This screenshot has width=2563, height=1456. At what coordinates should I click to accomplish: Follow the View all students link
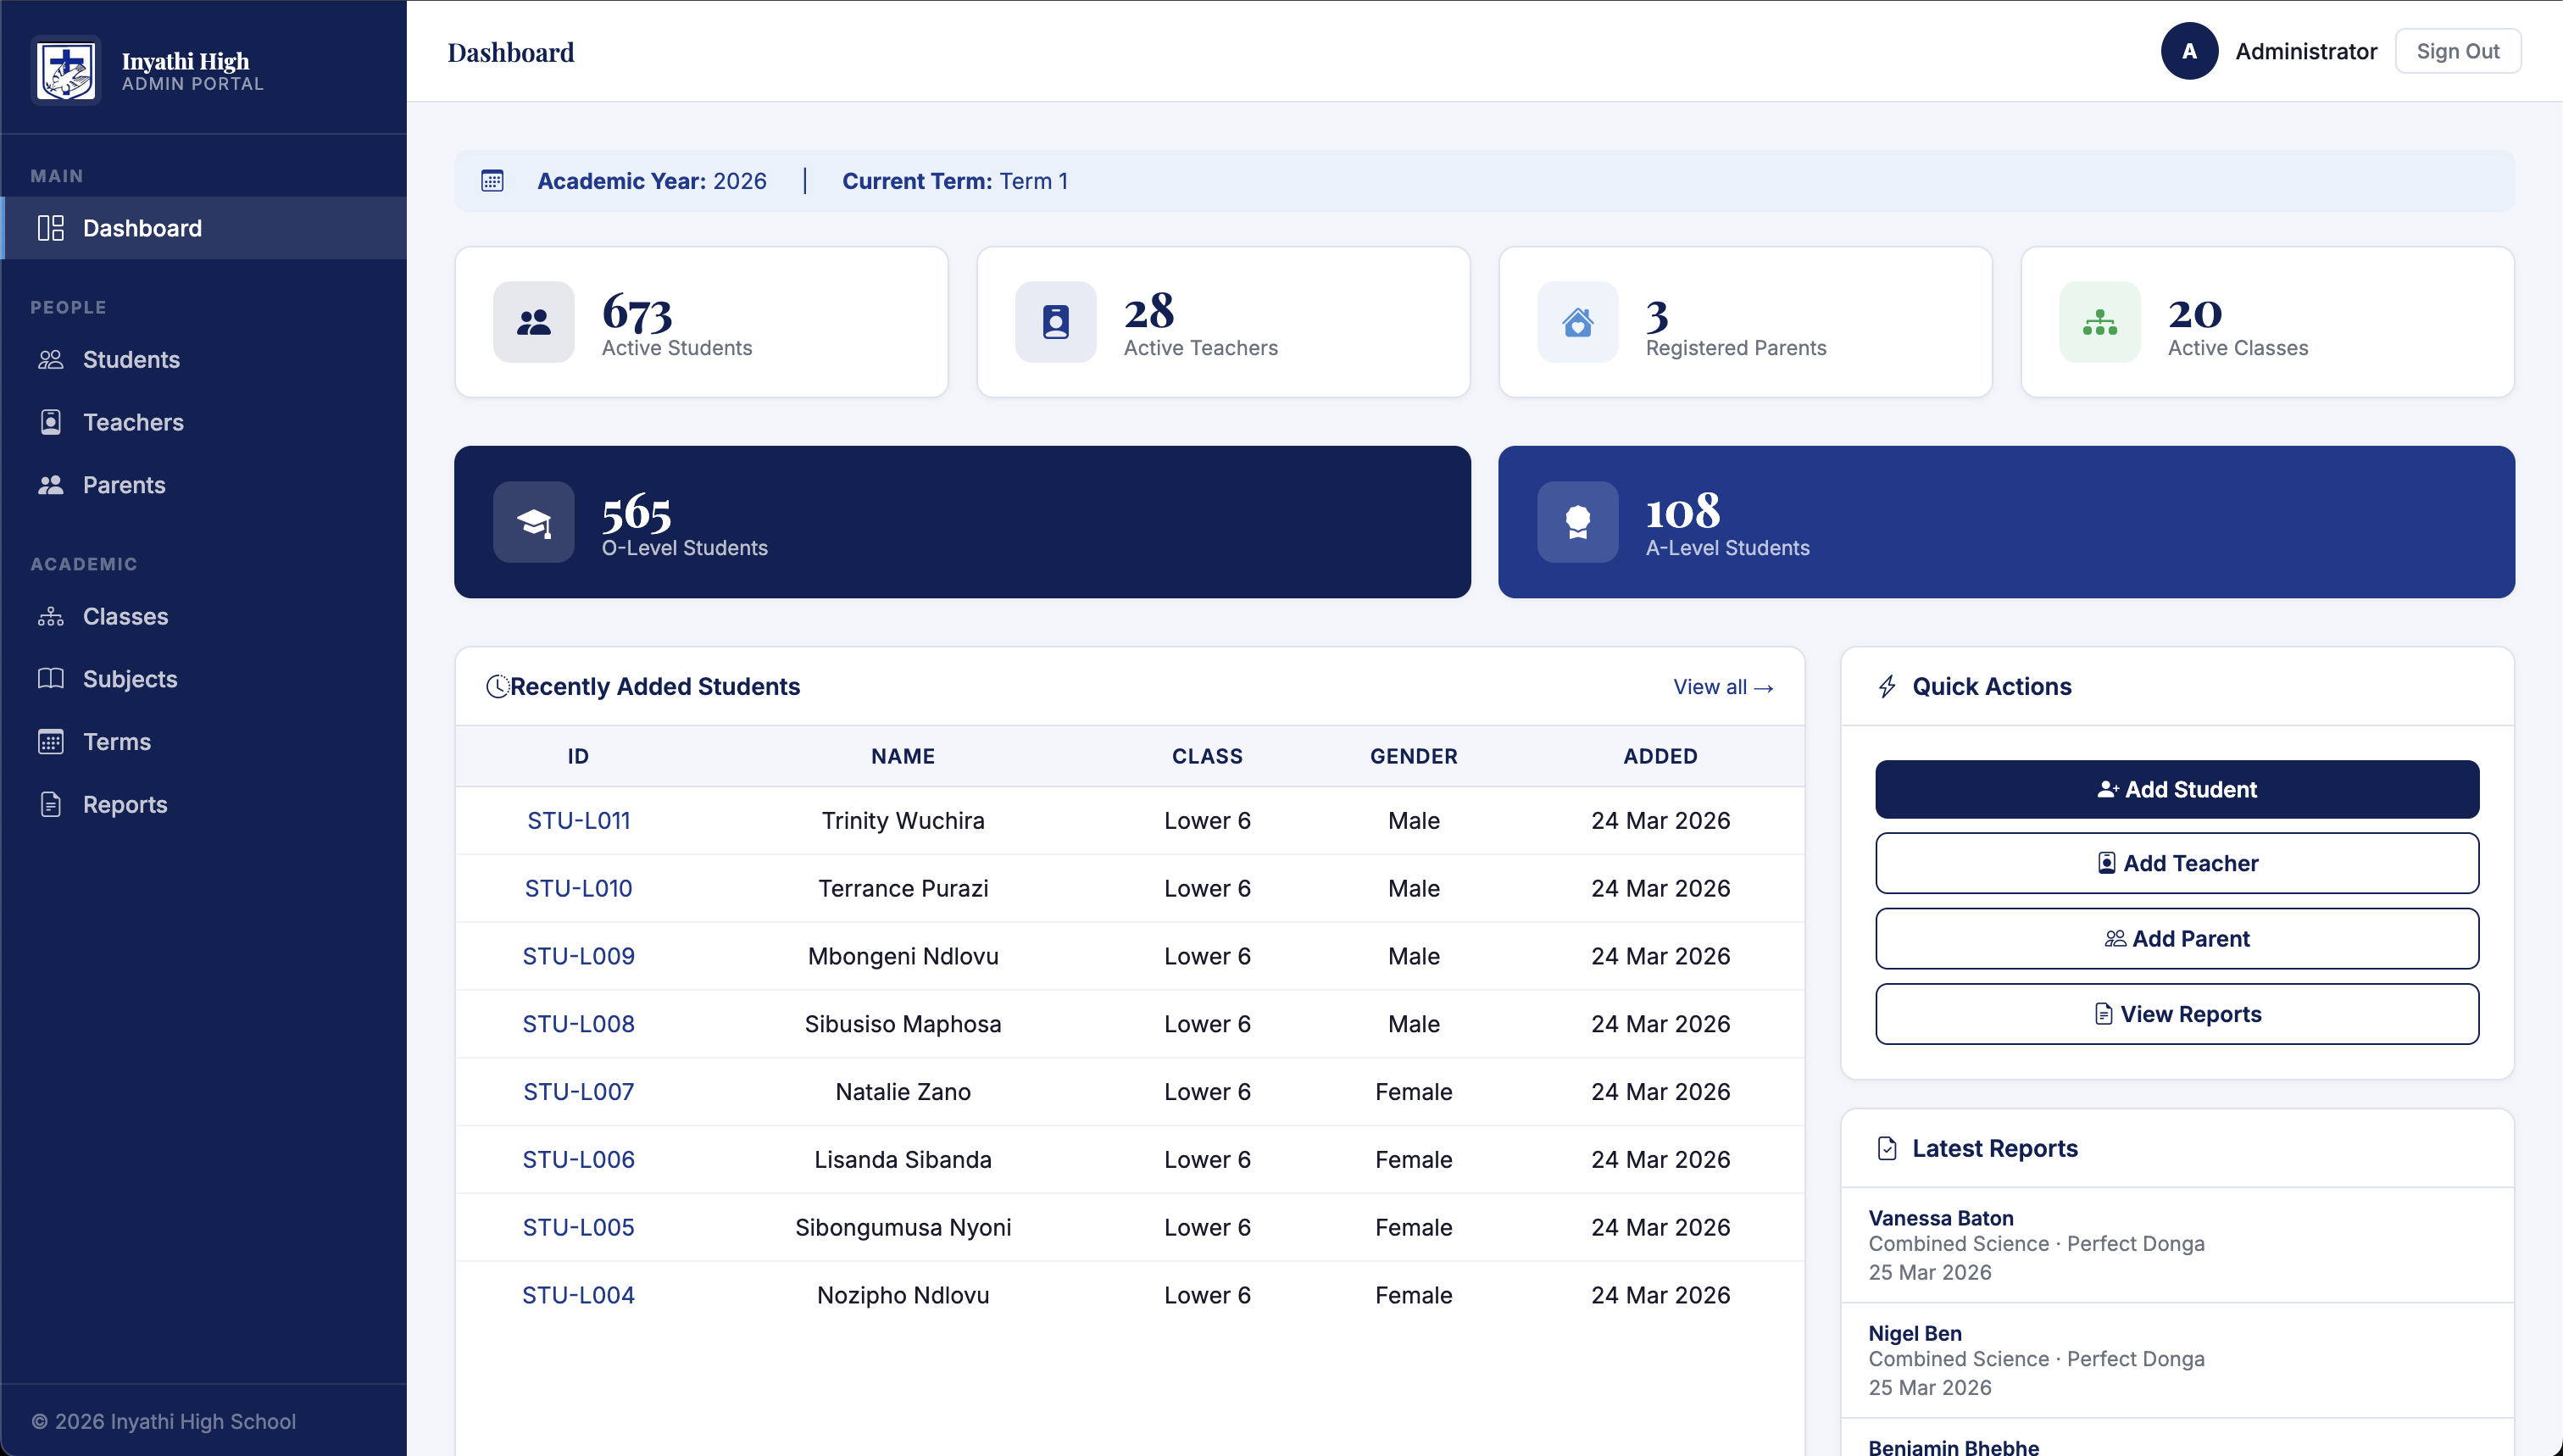(1722, 687)
